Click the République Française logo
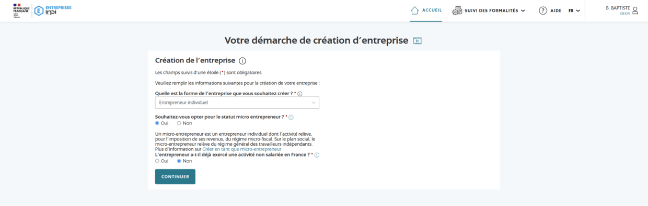648x206 pixels. pos(21,10)
